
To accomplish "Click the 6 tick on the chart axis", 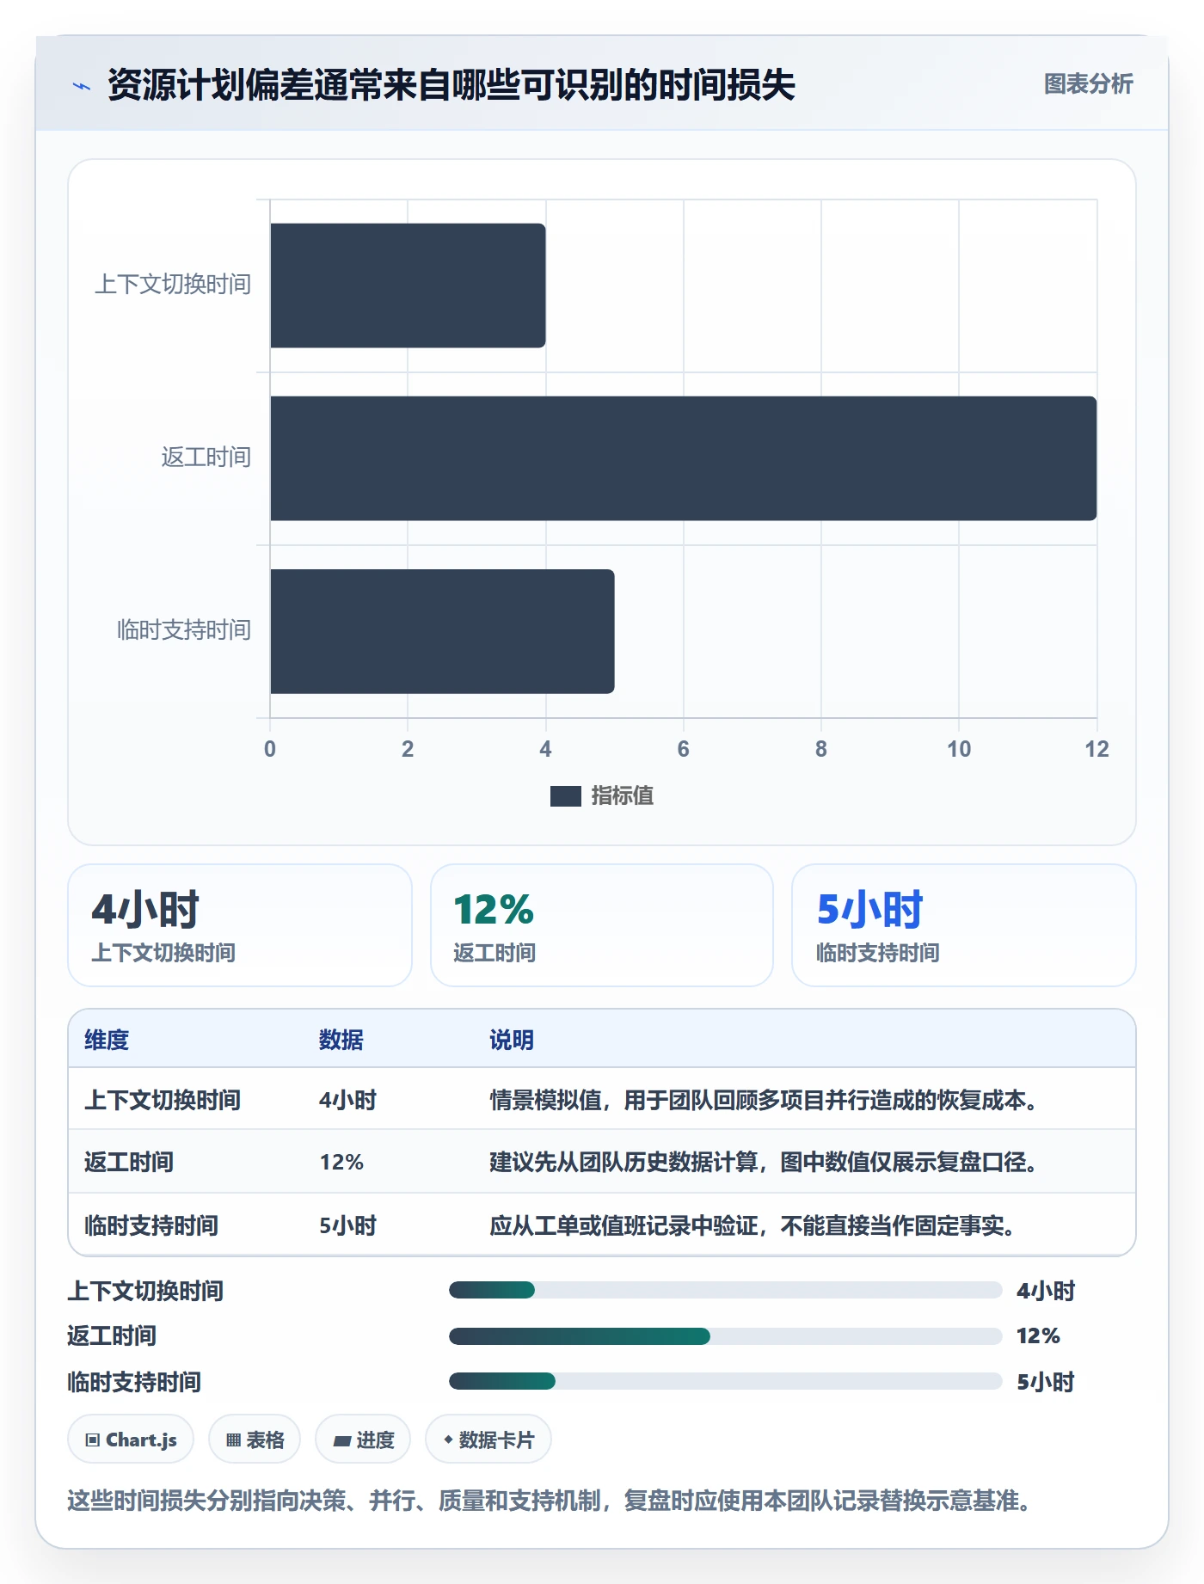I will point(684,749).
